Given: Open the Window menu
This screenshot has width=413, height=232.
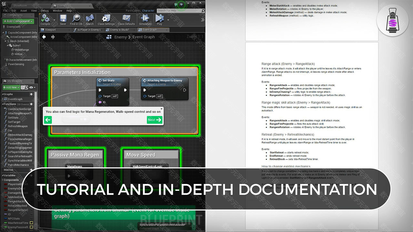Looking at the screenshot, I should coord(57,11).
